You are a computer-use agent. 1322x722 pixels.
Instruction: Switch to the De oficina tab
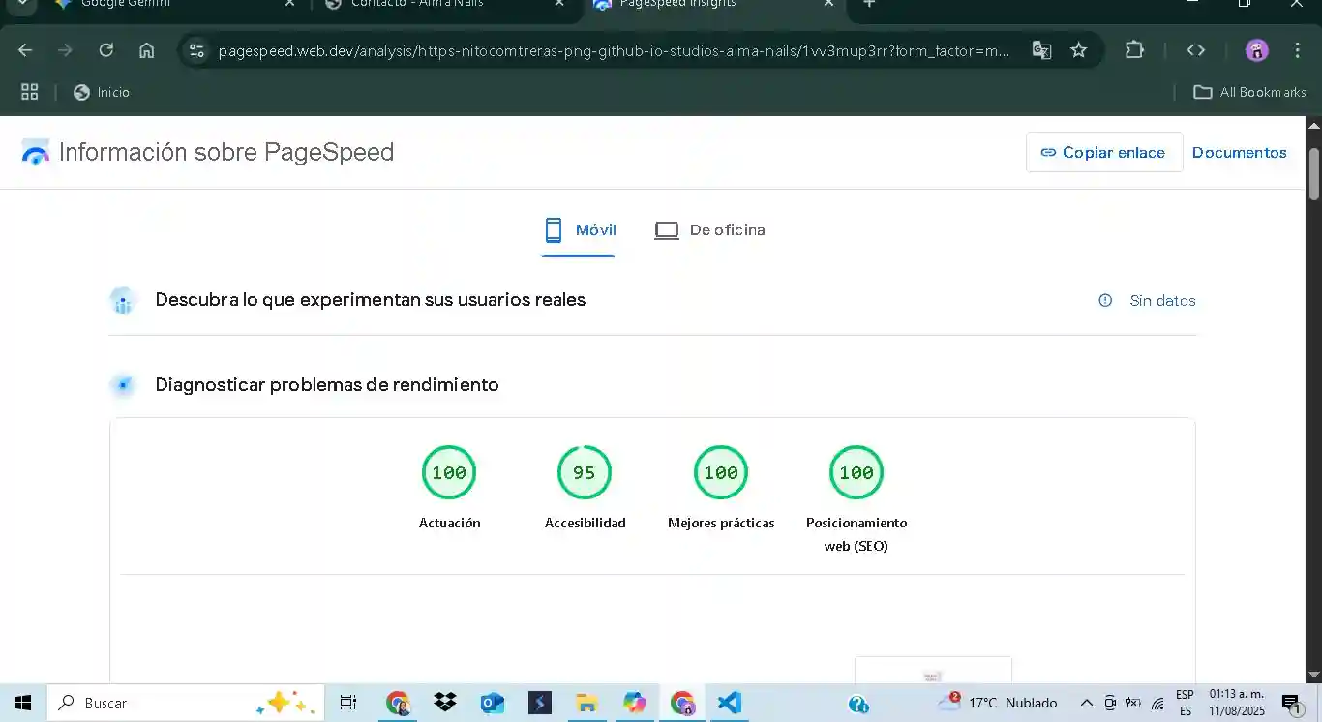(x=709, y=230)
